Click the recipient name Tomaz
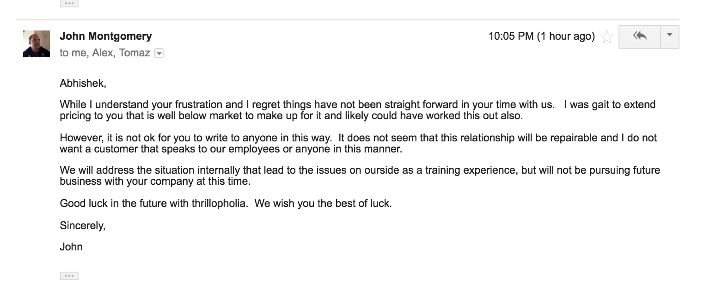Viewport: 710px width, 292px height. tap(134, 53)
